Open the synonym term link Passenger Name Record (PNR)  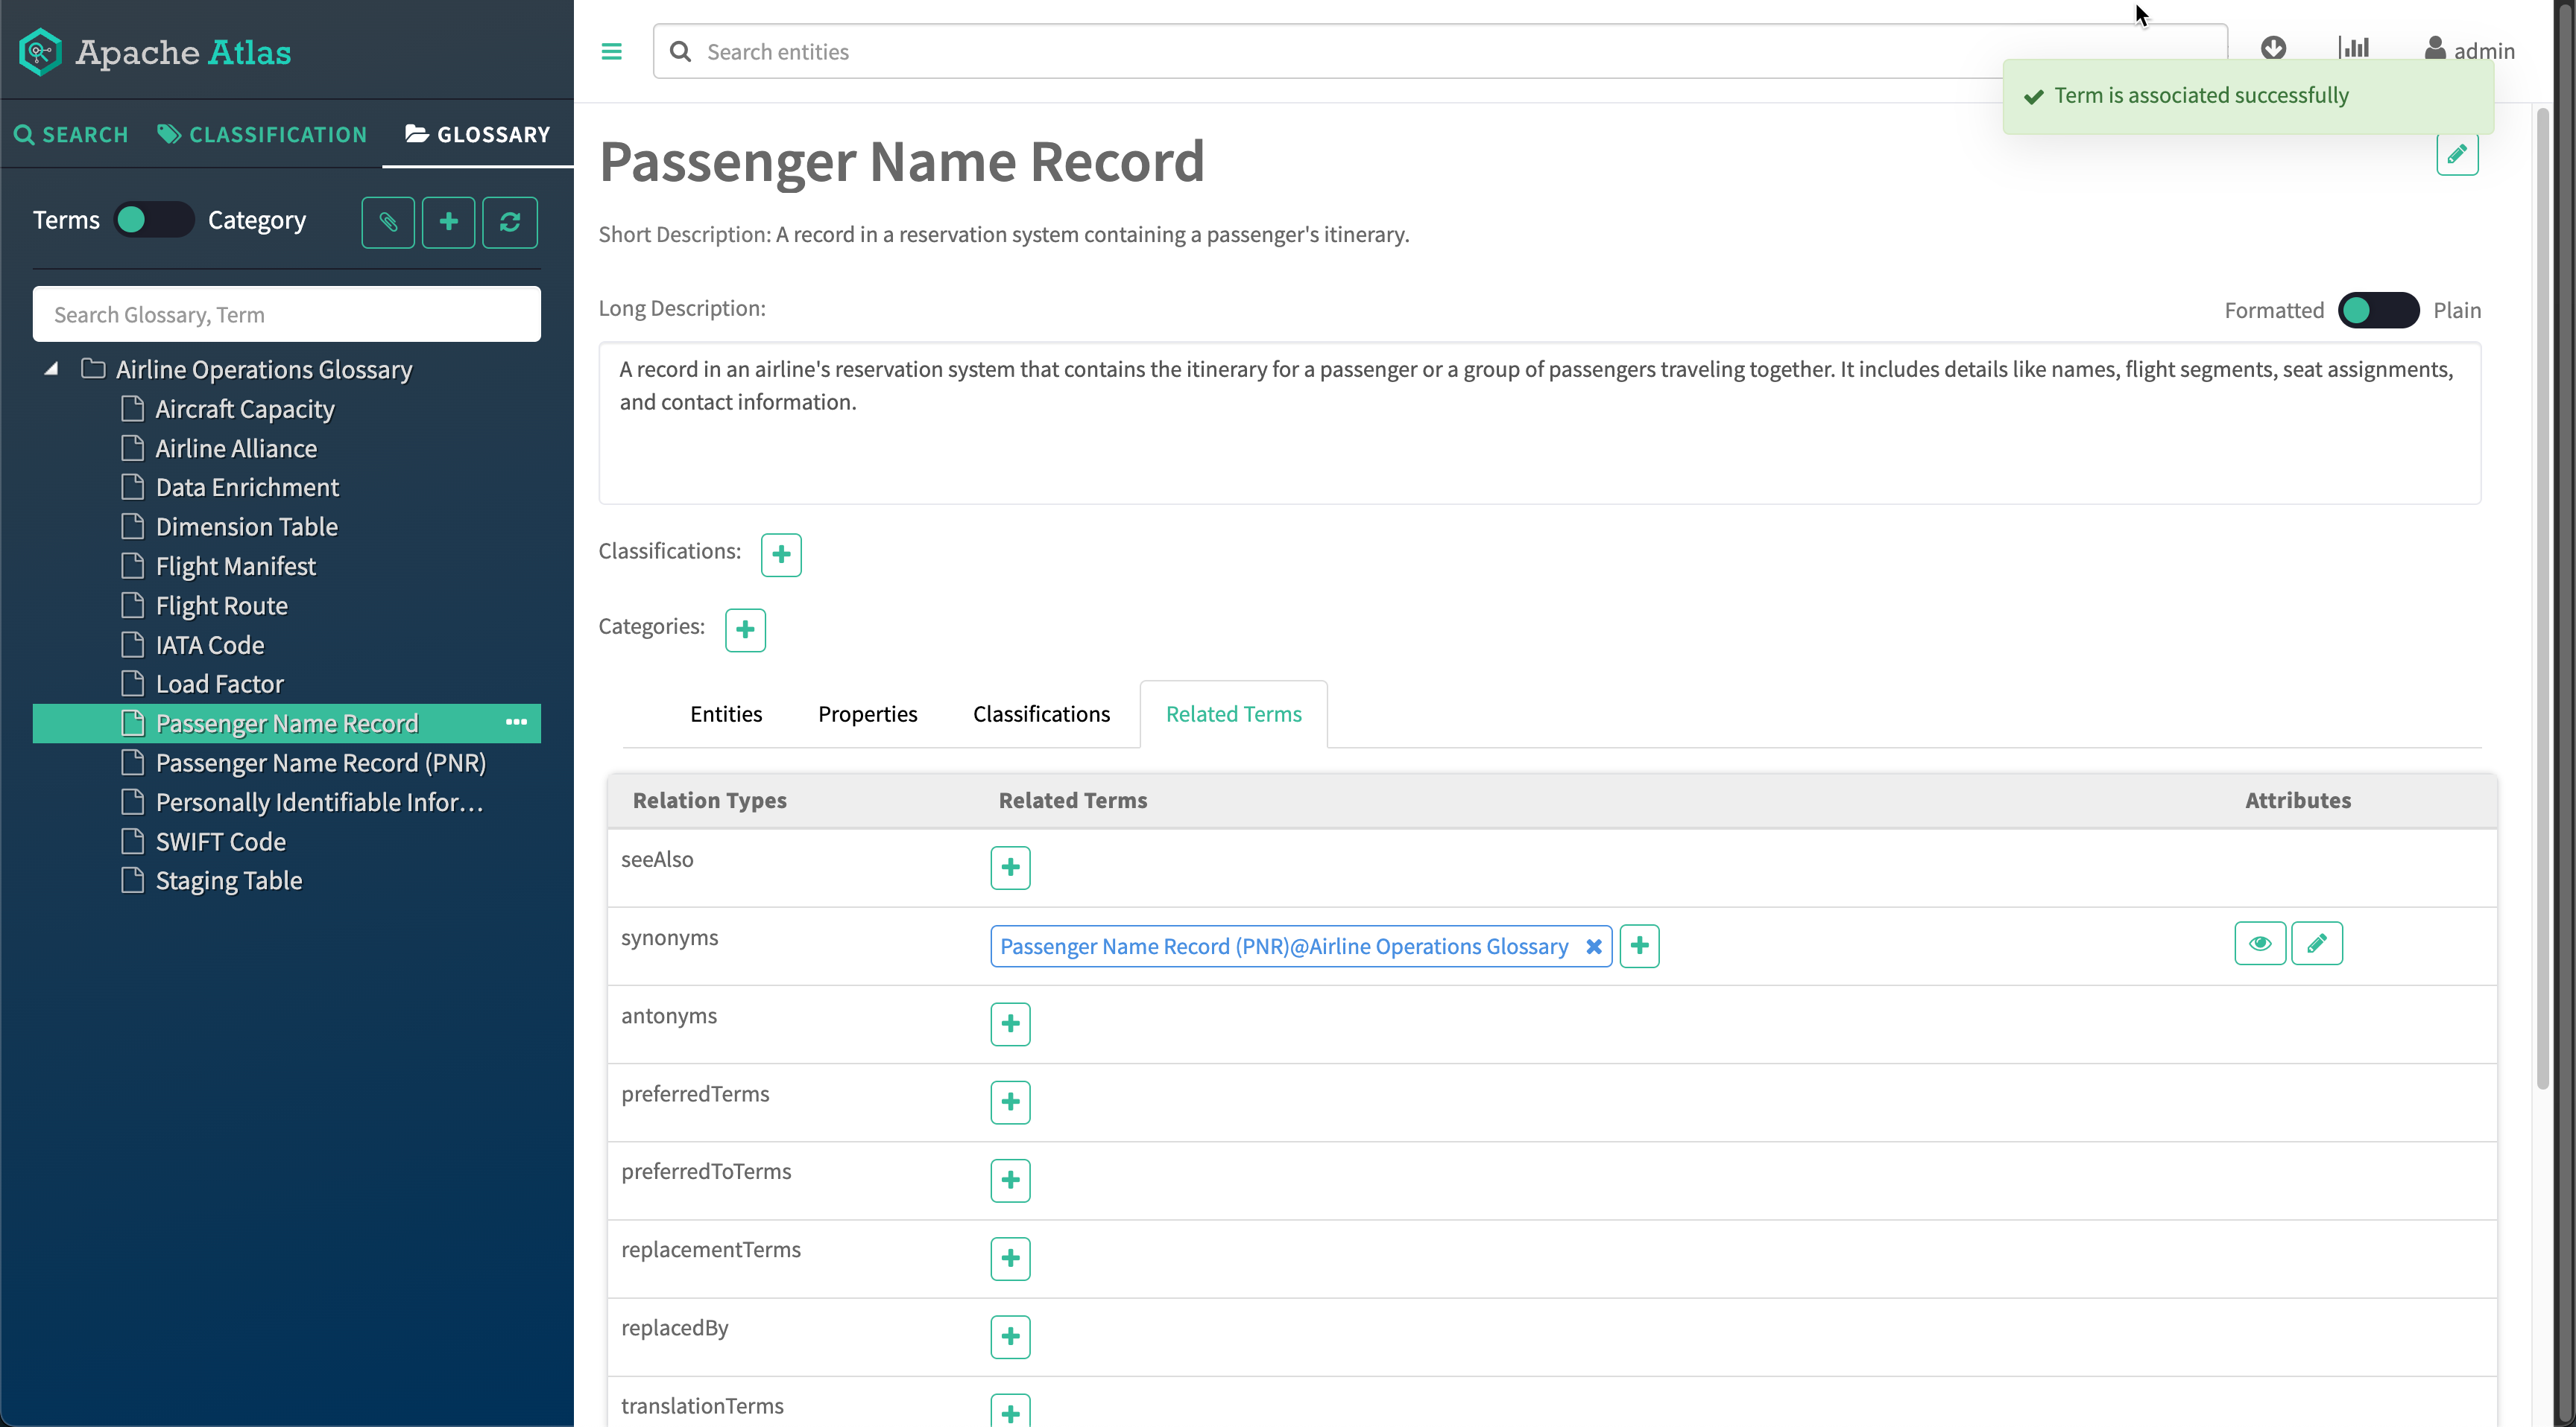click(x=1283, y=947)
